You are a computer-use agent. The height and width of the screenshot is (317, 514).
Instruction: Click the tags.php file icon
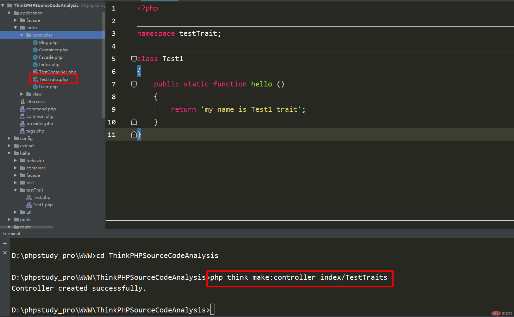tap(23, 131)
